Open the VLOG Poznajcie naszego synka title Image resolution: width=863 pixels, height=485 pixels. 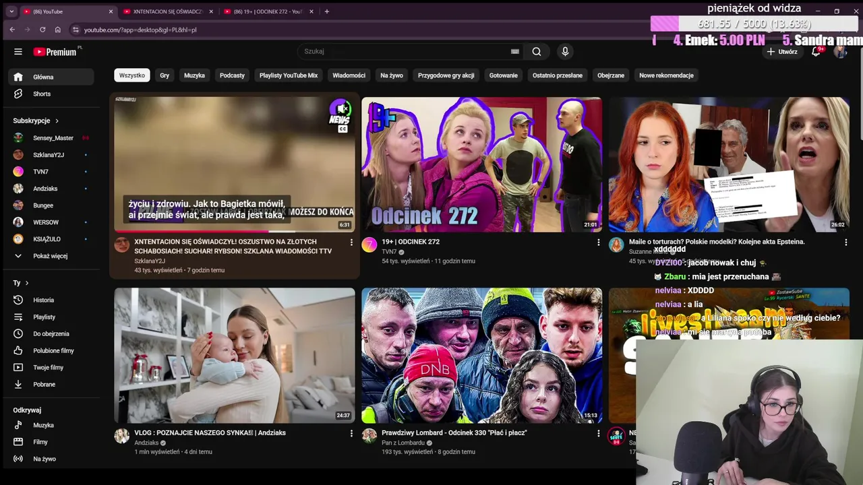pos(210,432)
